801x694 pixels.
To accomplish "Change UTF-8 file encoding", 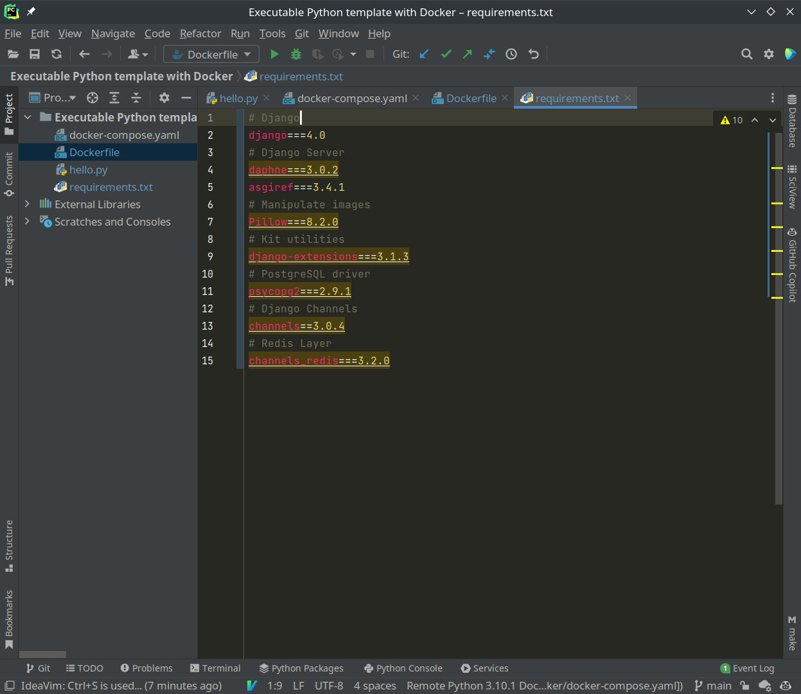I will click(329, 686).
